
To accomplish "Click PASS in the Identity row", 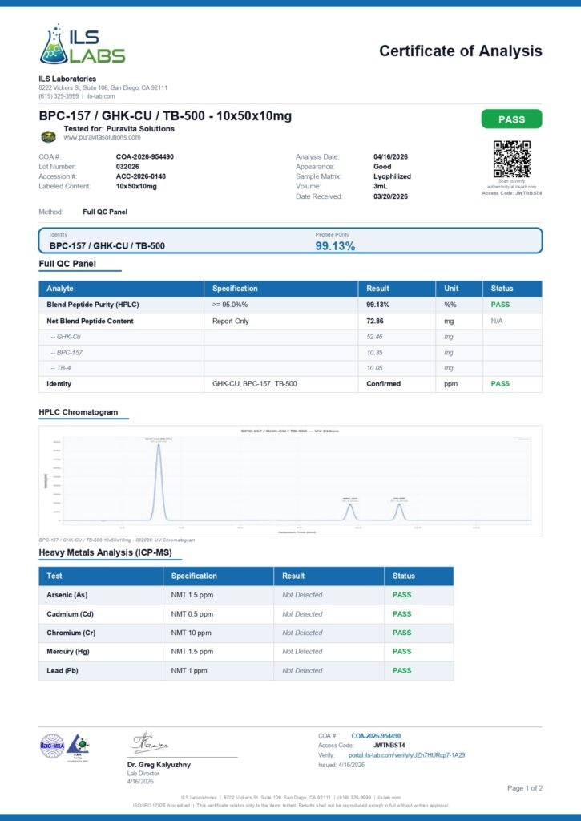I will click(500, 384).
